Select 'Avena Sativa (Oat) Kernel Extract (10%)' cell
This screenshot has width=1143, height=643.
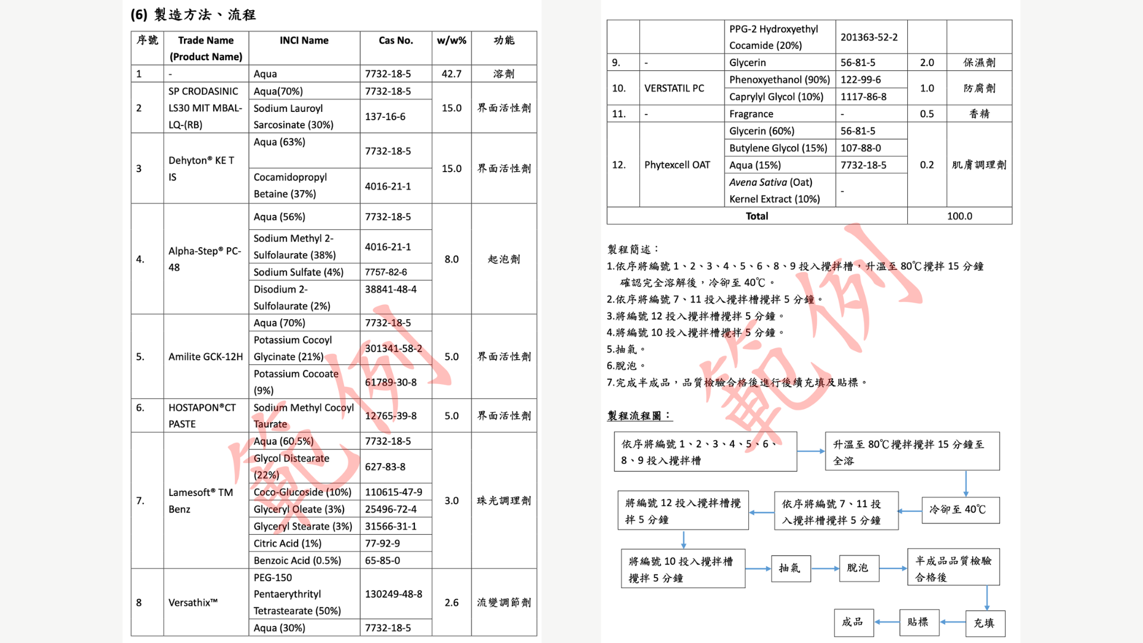coord(780,191)
